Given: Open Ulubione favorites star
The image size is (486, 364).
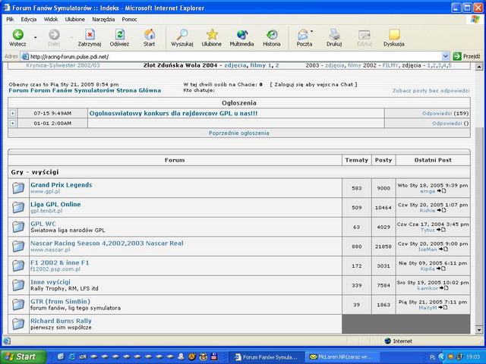Looking at the screenshot, I should (x=212, y=34).
